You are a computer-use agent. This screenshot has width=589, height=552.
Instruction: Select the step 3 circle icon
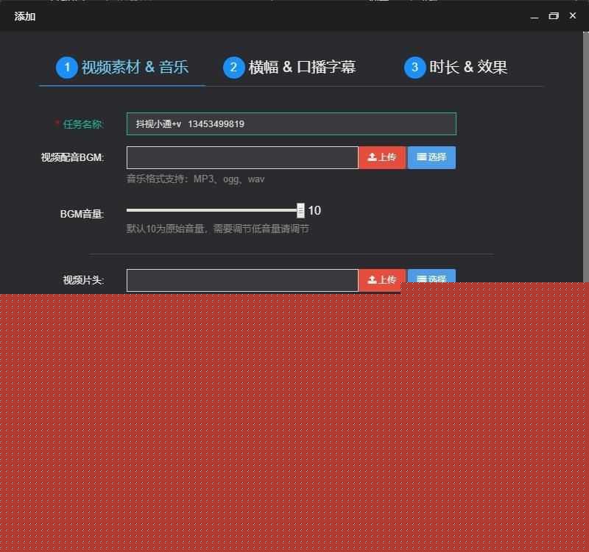point(415,67)
